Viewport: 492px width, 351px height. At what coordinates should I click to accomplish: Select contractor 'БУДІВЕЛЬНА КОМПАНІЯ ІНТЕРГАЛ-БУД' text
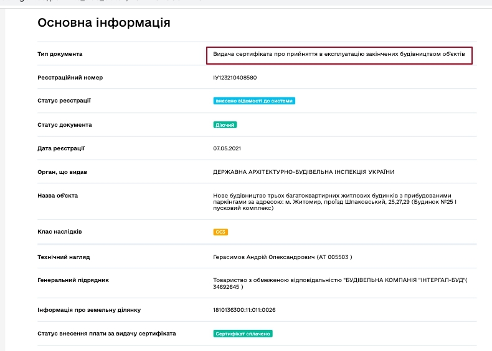(x=340, y=283)
